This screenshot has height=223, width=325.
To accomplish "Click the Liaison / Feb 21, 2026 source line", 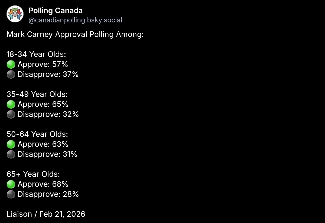I will (46, 214).
